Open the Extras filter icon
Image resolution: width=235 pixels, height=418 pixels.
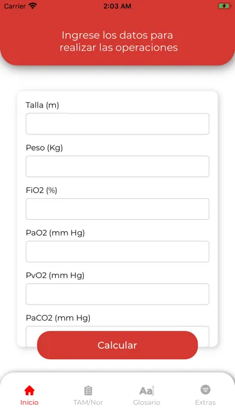pyautogui.click(x=205, y=390)
